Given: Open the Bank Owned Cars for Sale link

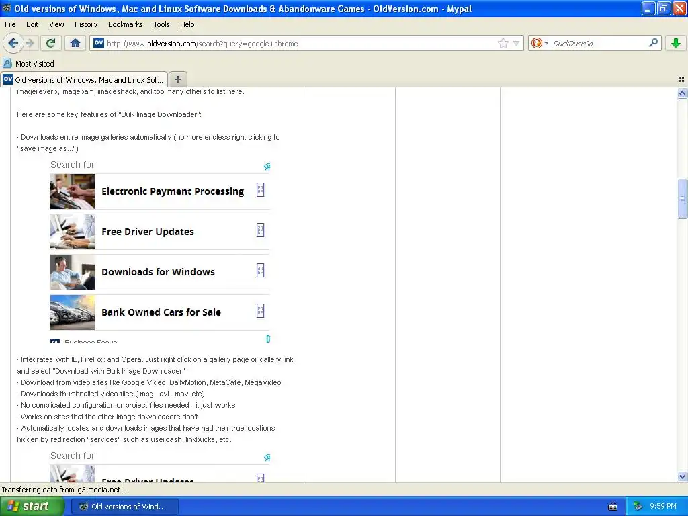Looking at the screenshot, I should coord(161,312).
